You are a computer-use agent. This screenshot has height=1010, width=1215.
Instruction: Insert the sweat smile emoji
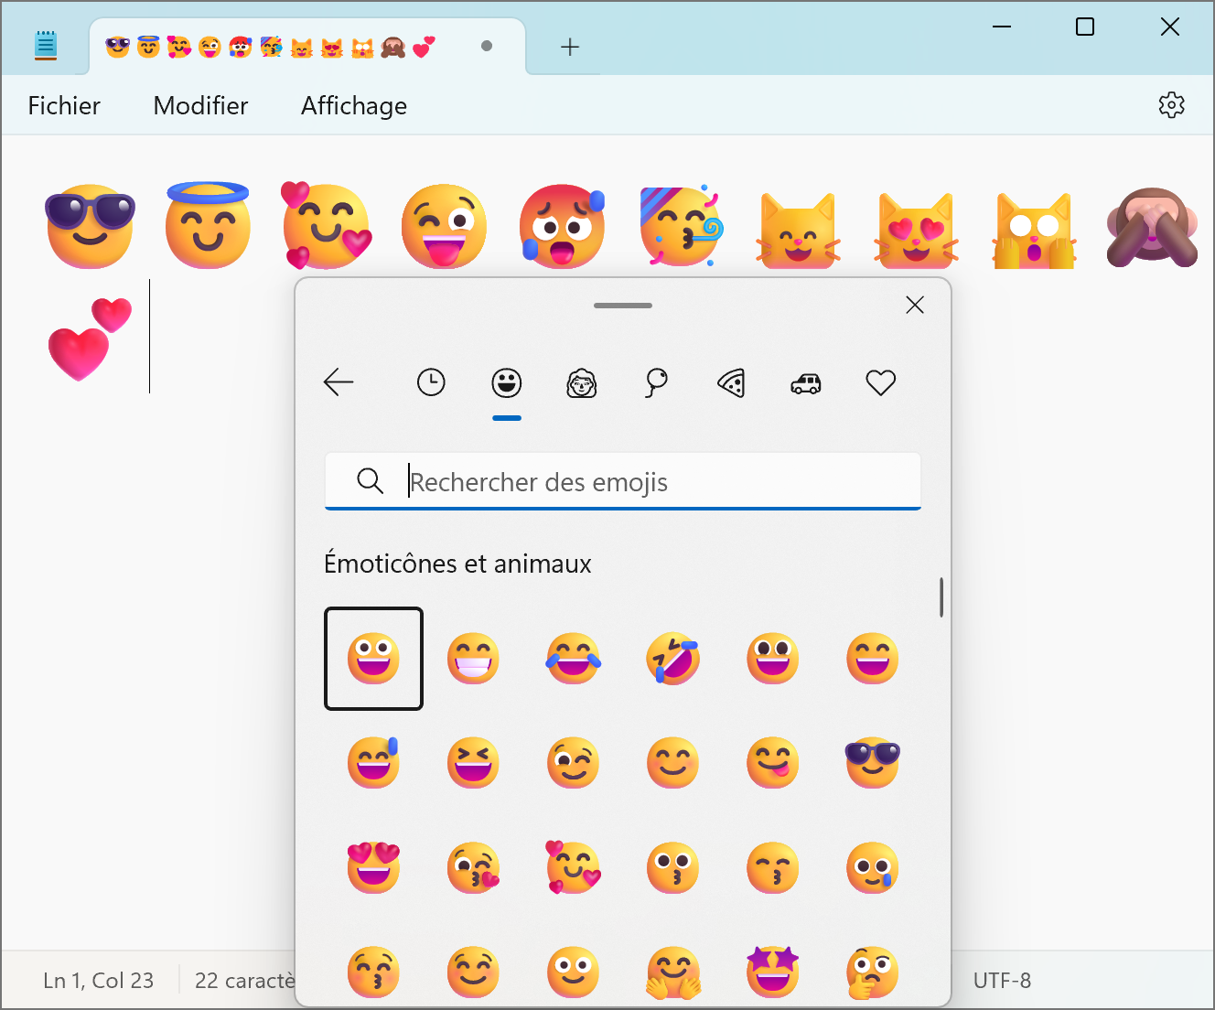click(x=373, y=763)
